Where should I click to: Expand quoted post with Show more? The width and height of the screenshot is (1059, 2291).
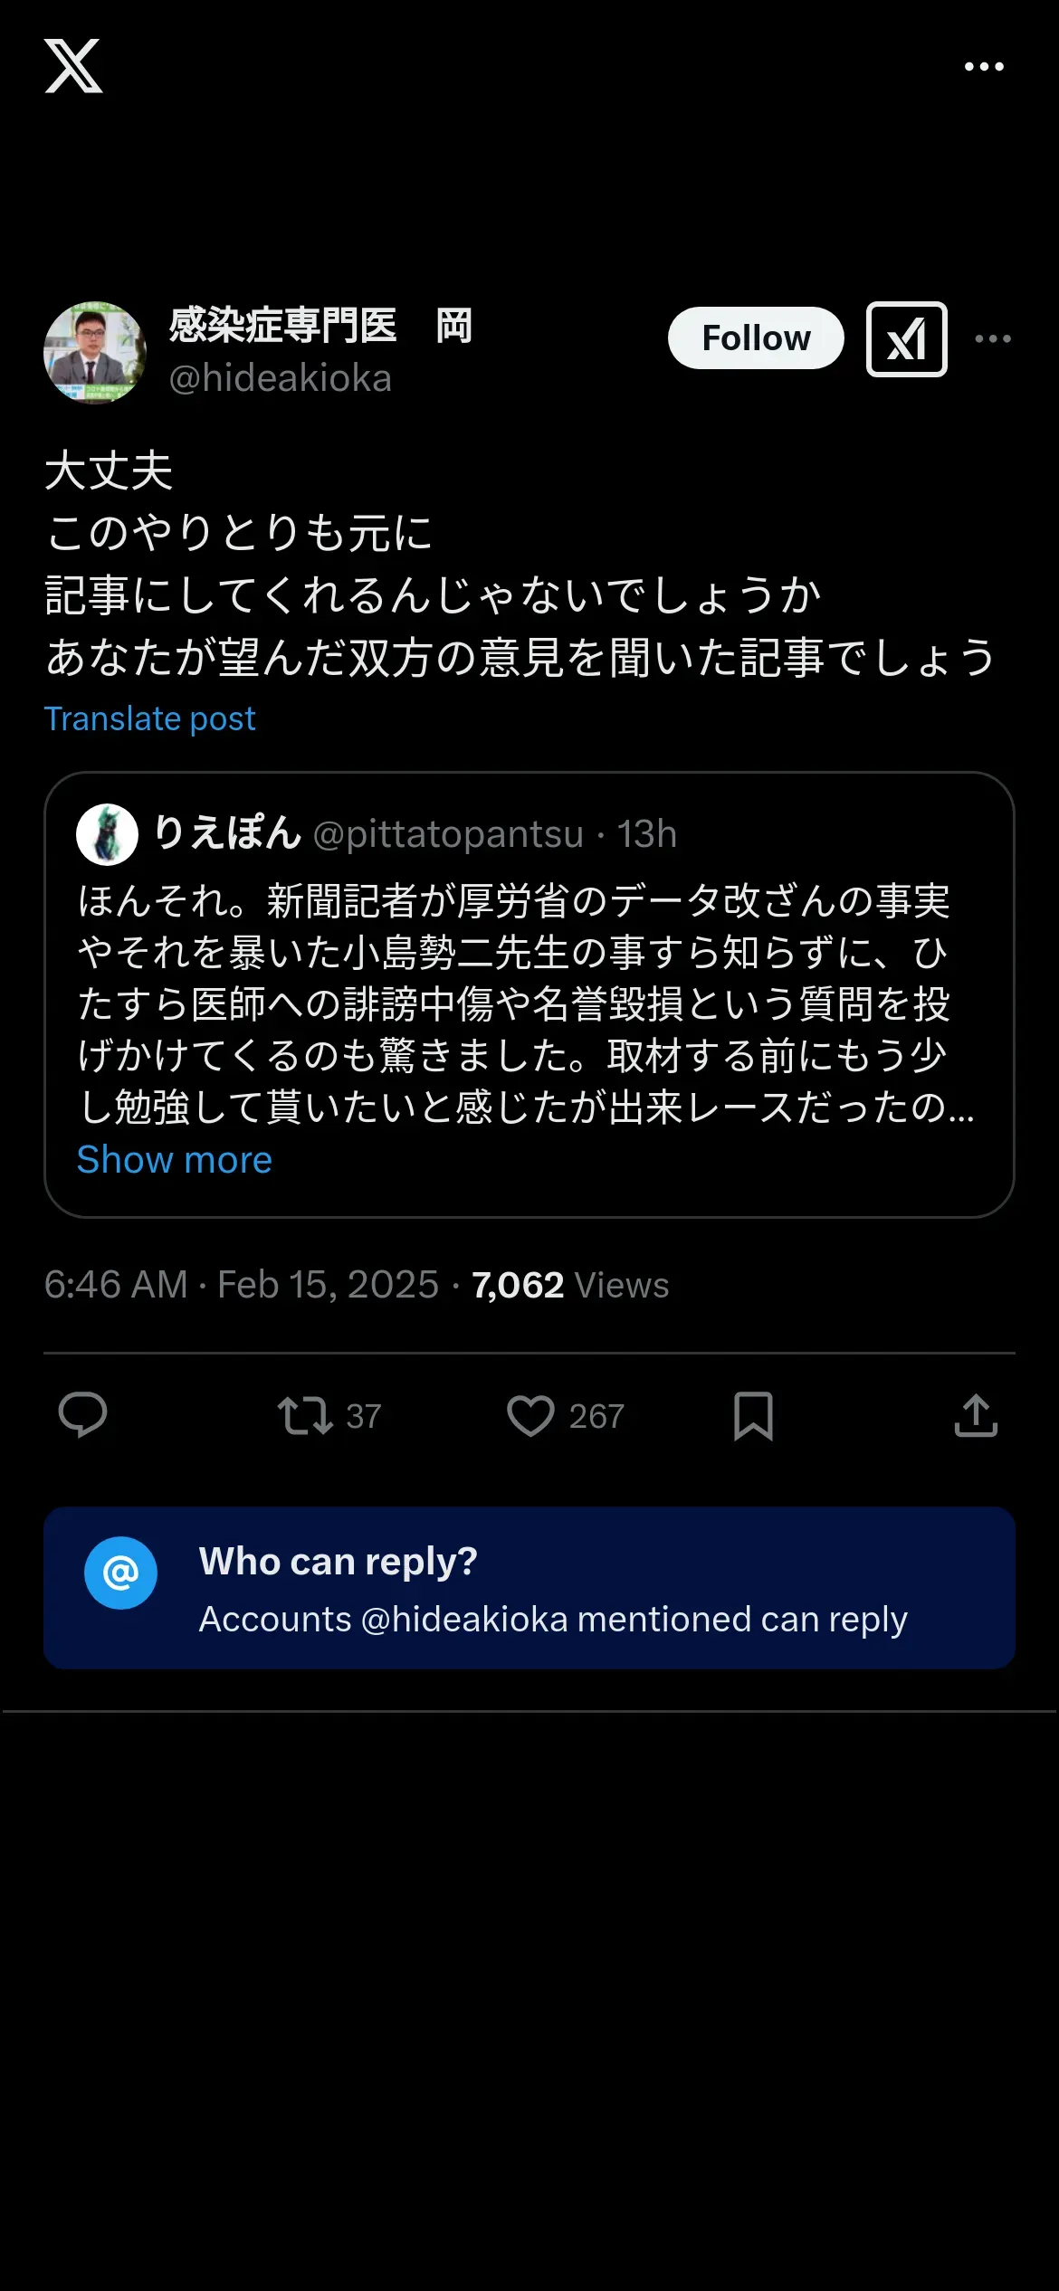point(174,1160)
